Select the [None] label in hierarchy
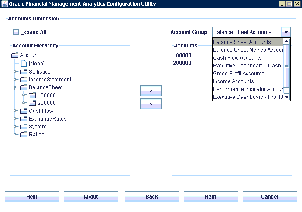 point(37,64)
